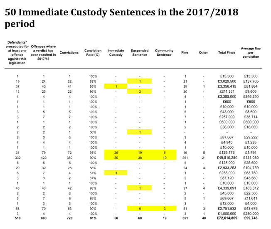Select the Average fine per conviction header
This screenshot has width=271, height=229.
[x=251, y=52]
